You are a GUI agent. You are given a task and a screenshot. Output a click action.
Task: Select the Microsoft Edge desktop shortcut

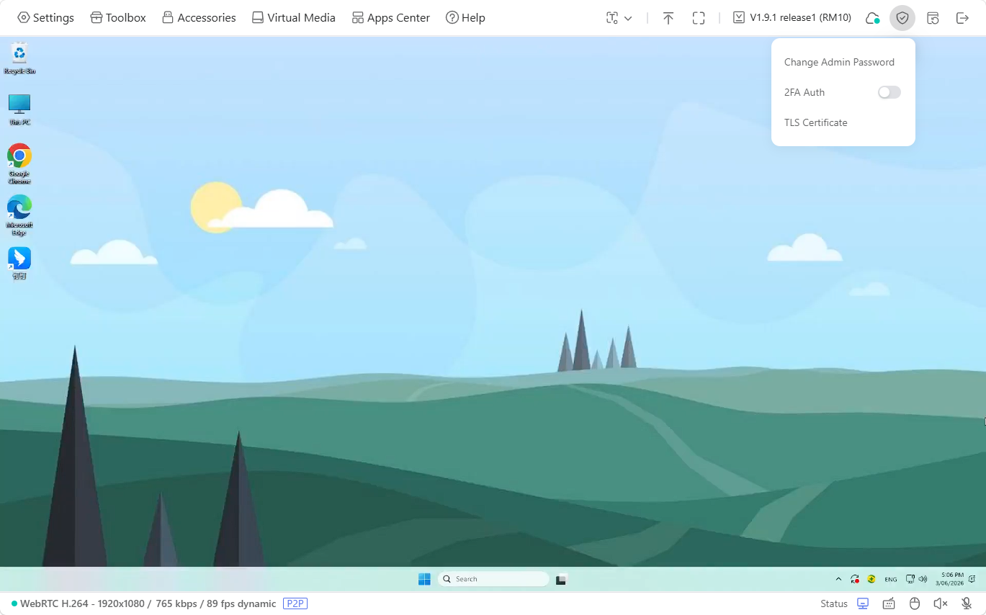(19, 215)
